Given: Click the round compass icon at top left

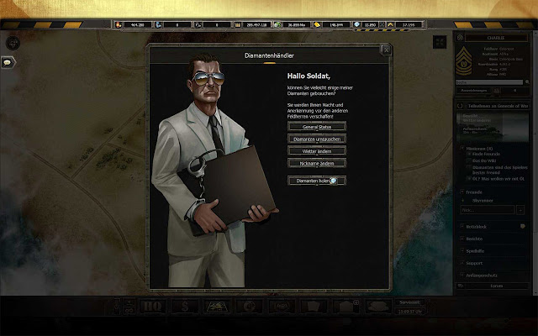Looking at the screenshot, I should pos(13,43).
